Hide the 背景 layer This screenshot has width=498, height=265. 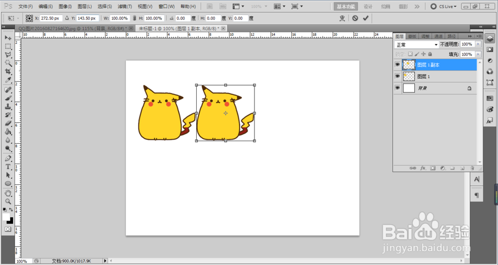click(397, 88)
